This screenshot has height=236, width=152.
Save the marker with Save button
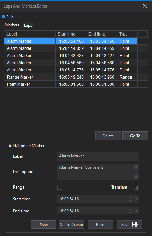[x=129, y=225]
